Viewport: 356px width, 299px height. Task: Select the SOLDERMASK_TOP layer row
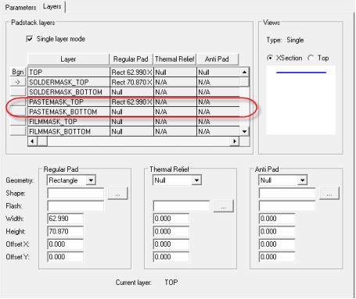tap(134, 82)
